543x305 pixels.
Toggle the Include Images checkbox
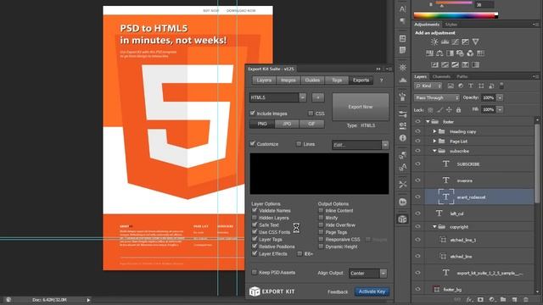point(253,113)
